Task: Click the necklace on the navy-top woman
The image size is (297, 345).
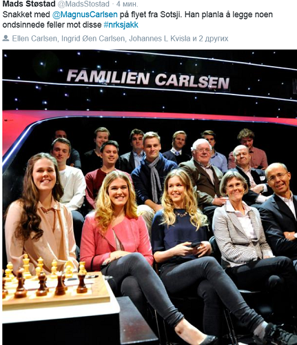Action: pyautogui.click(x=181, y=214)
